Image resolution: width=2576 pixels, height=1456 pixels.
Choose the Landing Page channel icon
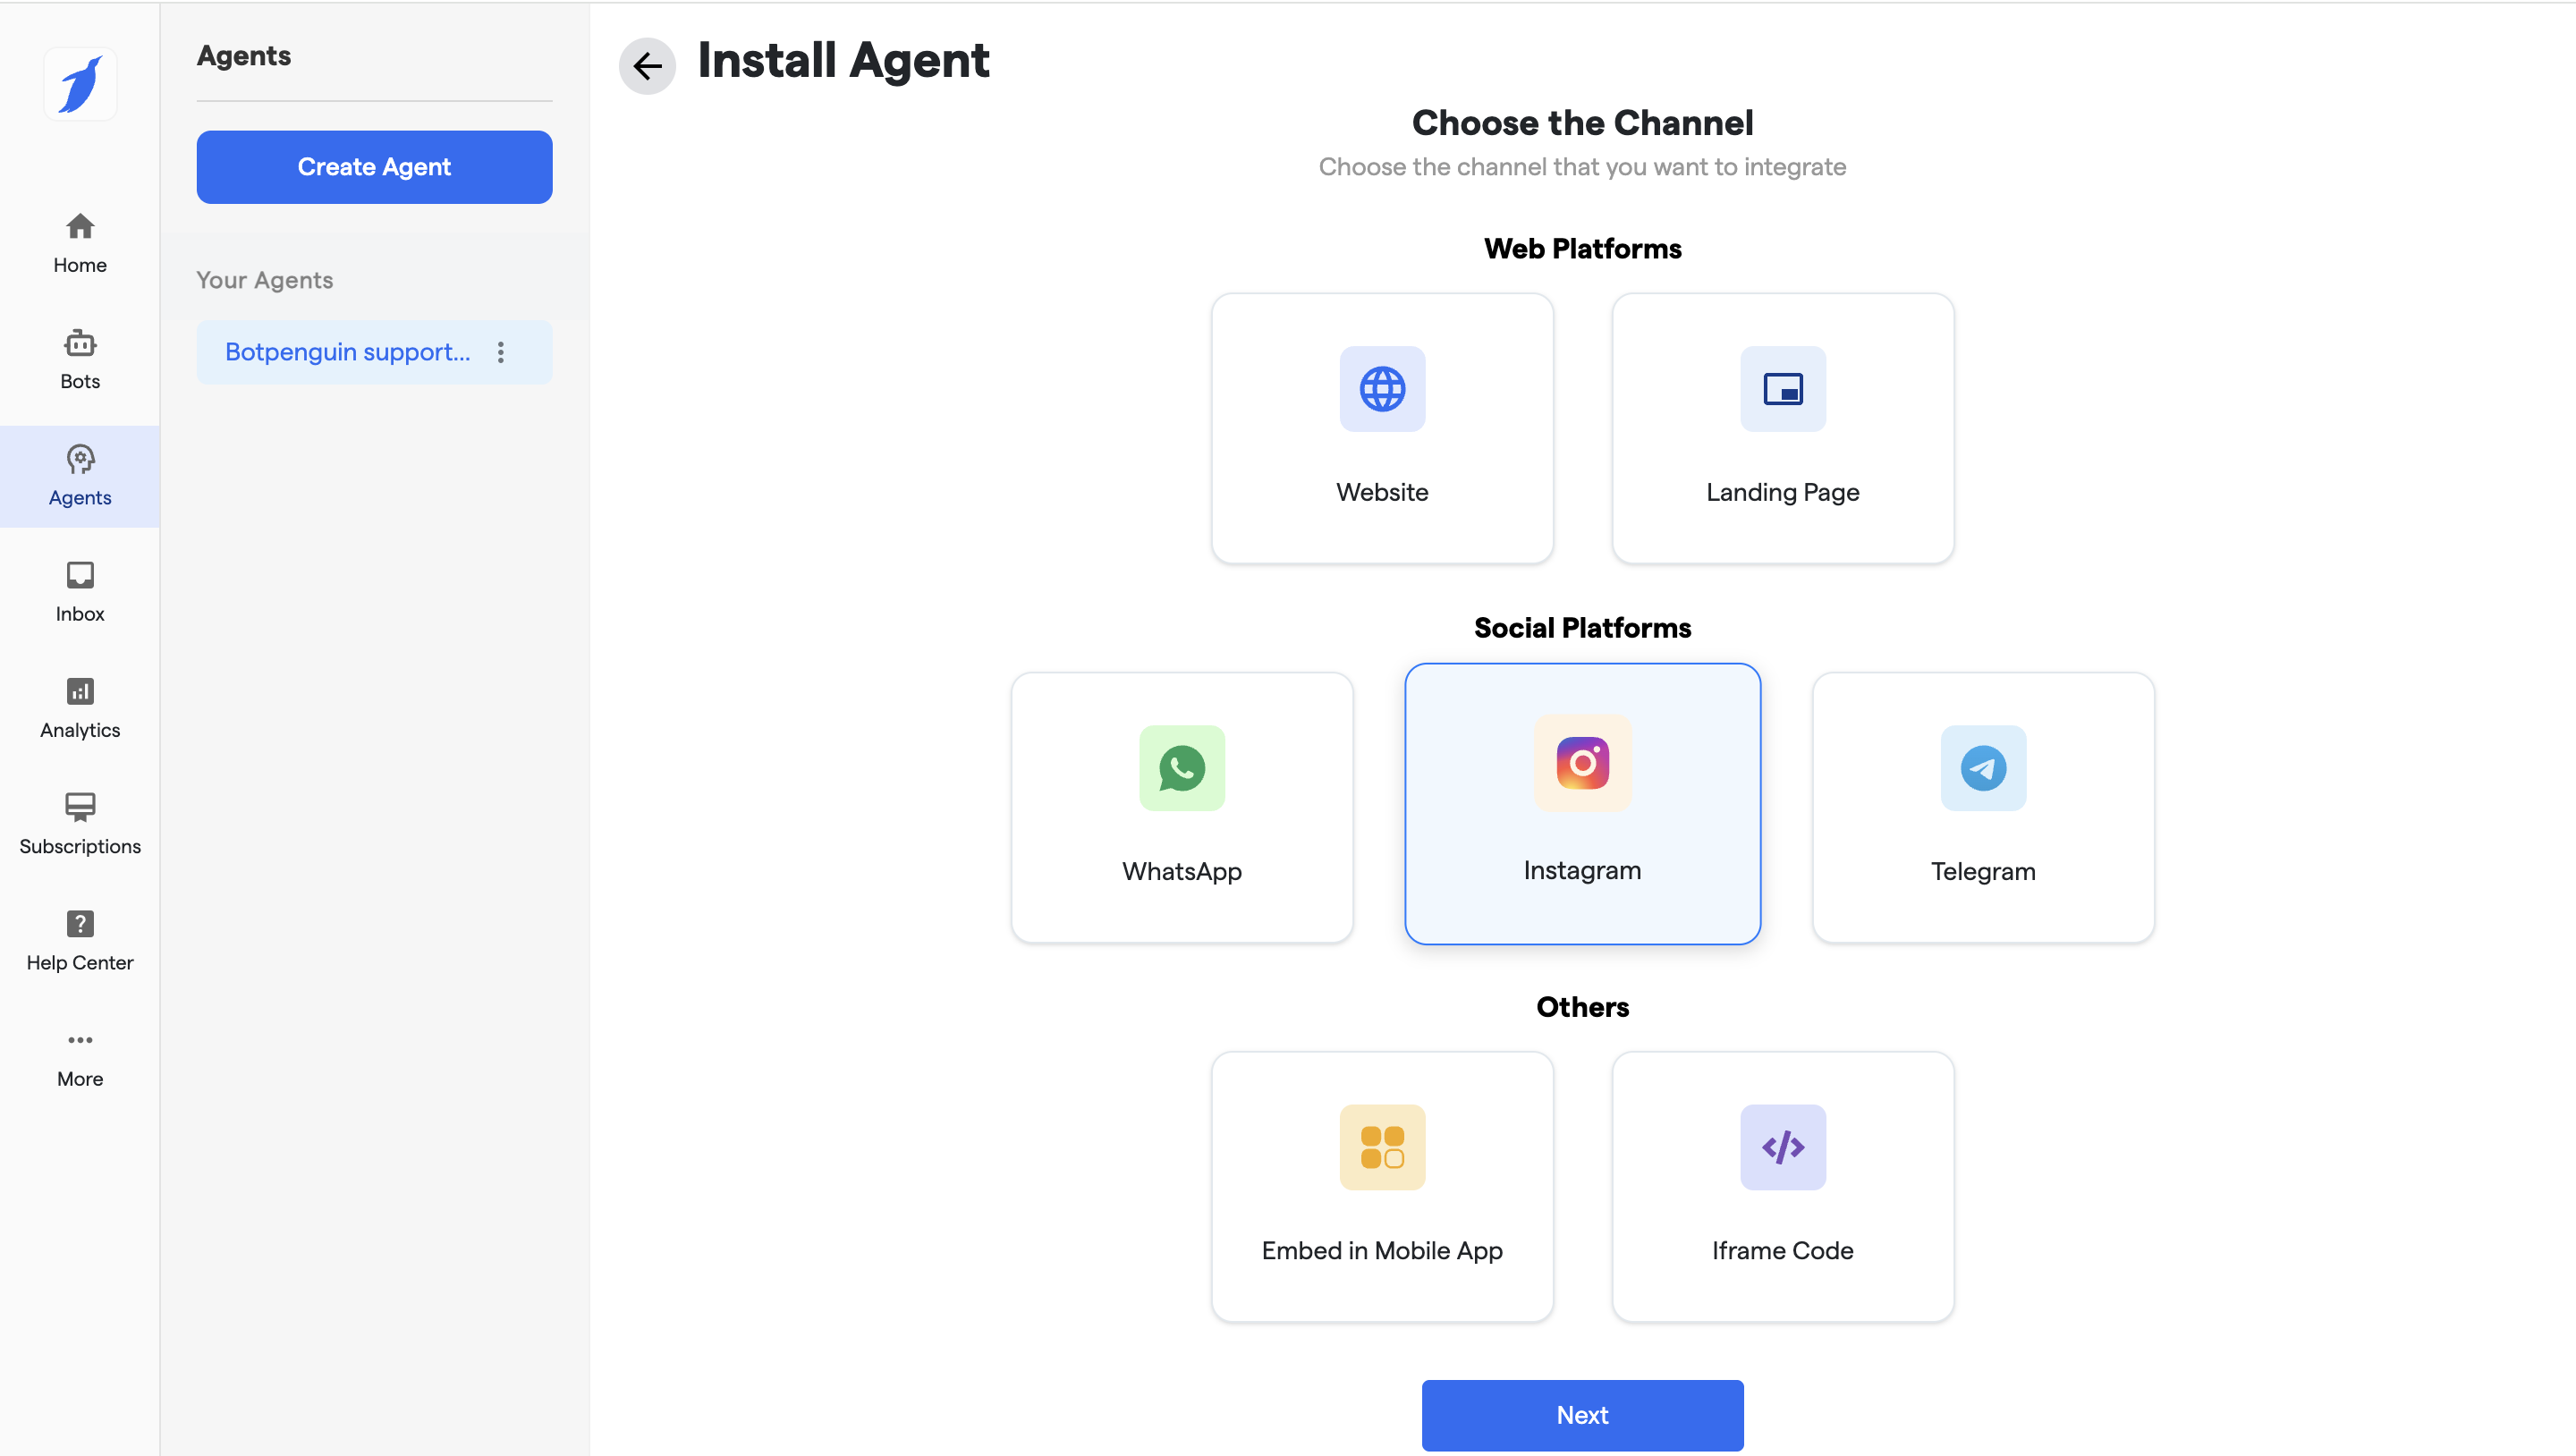click(x=1782, y=389)
